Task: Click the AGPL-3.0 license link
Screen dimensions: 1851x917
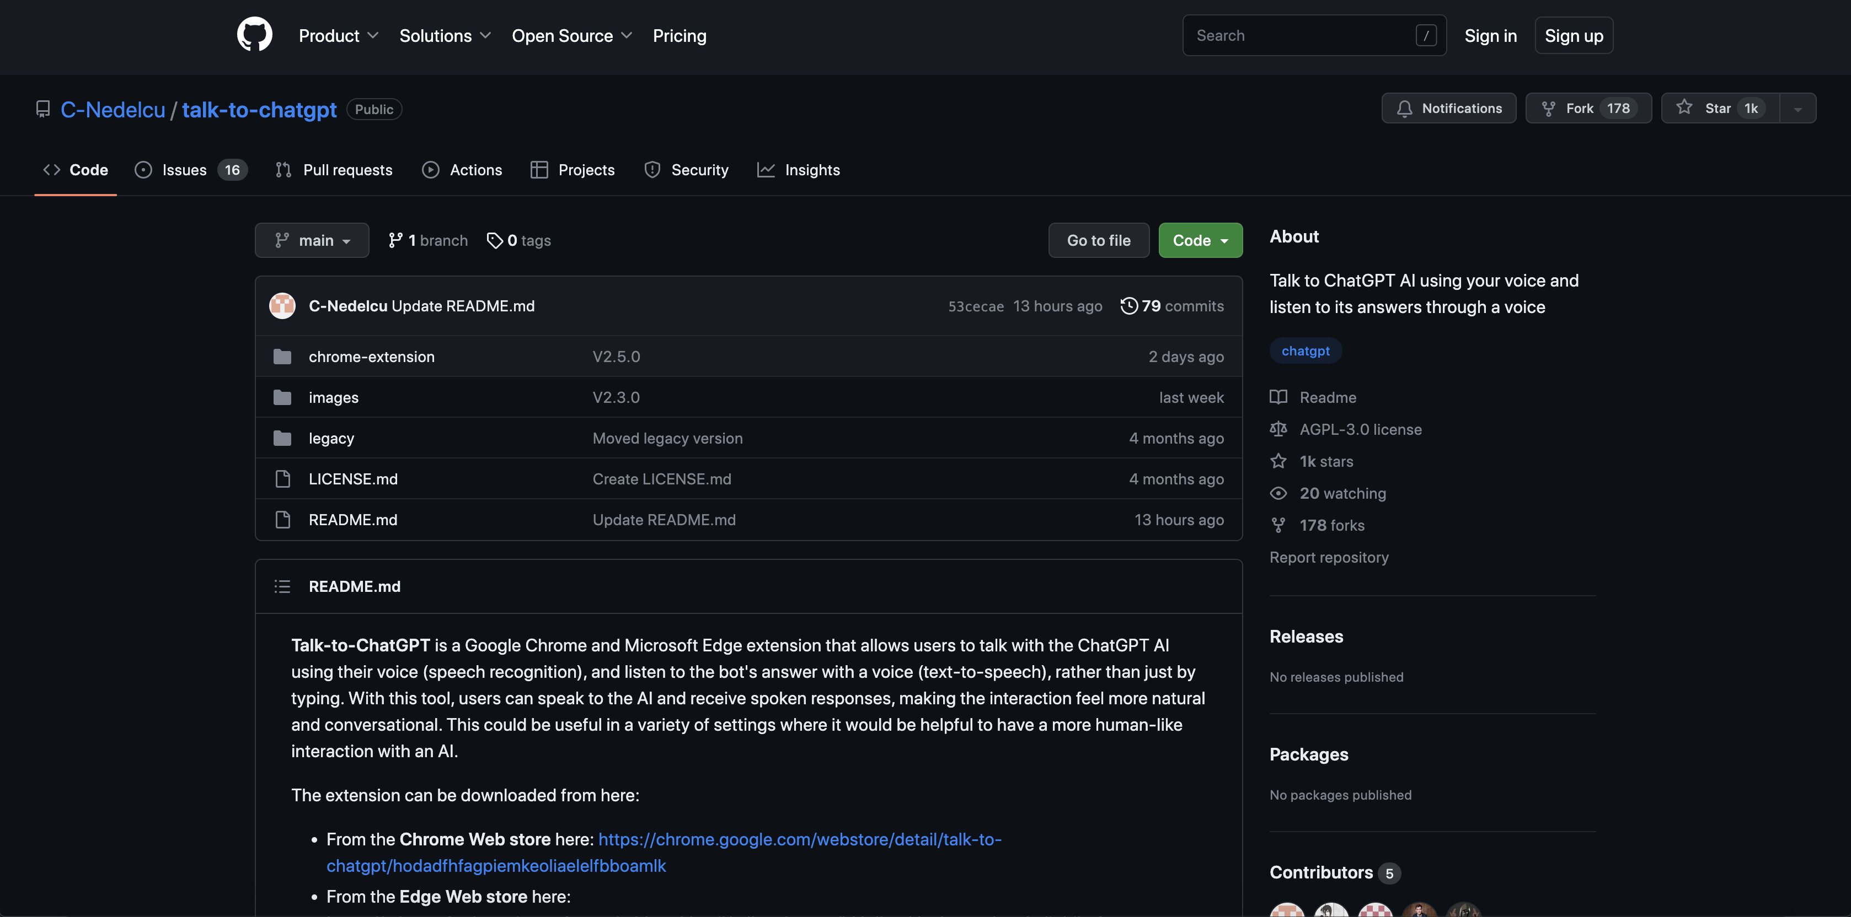Action: (x=1360, y=429)
